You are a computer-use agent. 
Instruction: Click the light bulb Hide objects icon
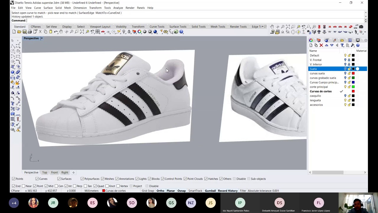[124, 32]
